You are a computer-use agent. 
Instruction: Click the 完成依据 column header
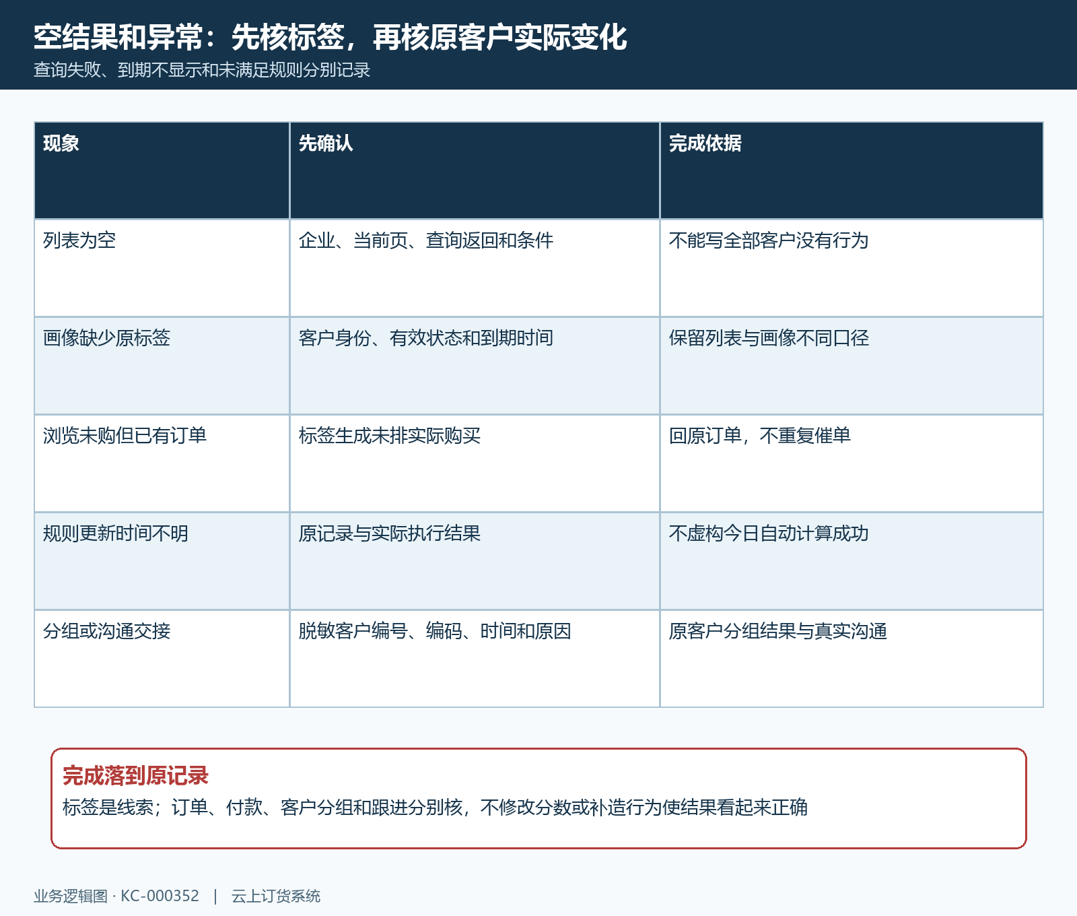pyautogui.click(x=852, y=170)
